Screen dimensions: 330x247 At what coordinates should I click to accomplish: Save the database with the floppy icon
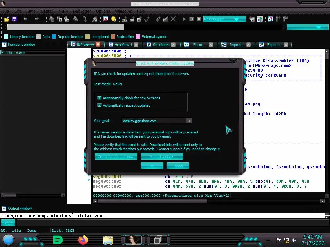(x=14, y=19)
